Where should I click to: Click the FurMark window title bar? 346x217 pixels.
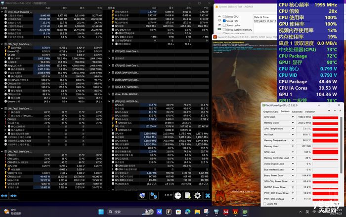click(245, 37)
